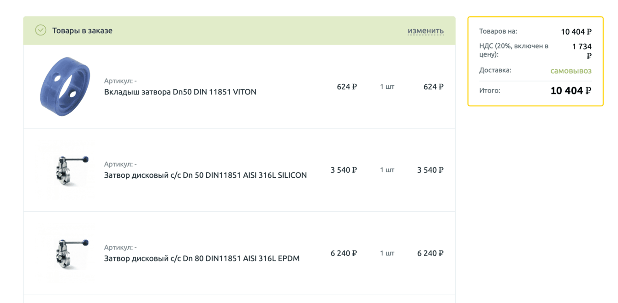Click the "Итого" total amount 10 404 ₽
Viewport: 618px width, 303px height.
570,91
